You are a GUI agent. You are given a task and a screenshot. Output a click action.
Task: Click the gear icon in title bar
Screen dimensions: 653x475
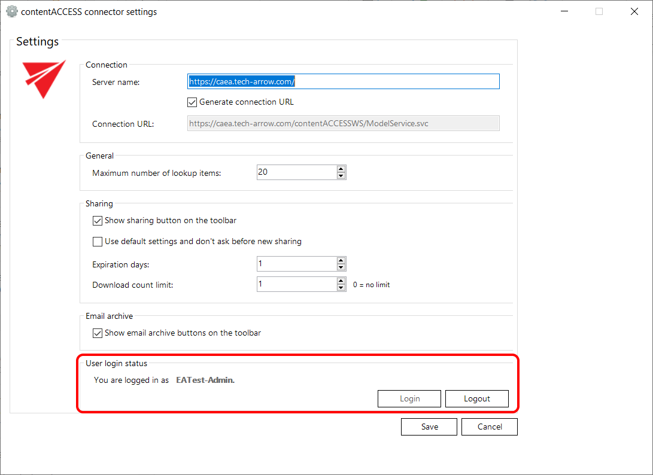(11, 11)
